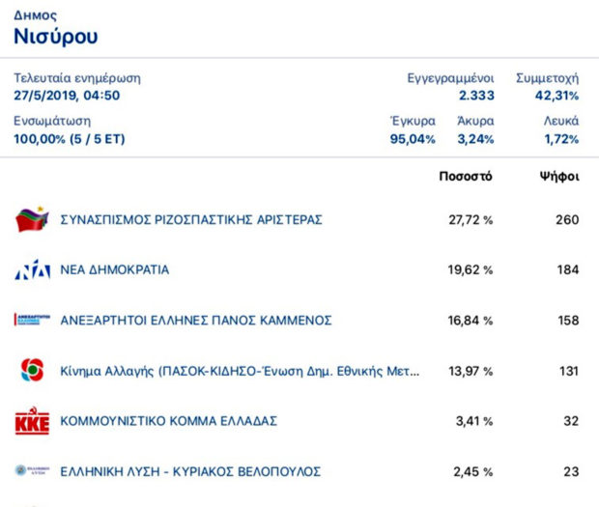This screenshot has width=599, height=507.
Task: Click the 131 votes value
Action: coord(569,371)
